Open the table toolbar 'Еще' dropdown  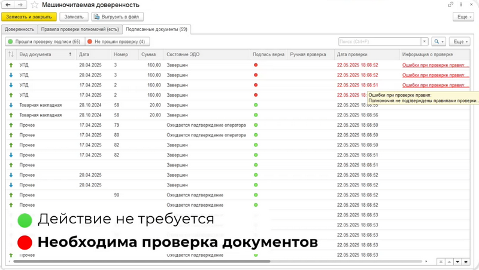point(459,42)
